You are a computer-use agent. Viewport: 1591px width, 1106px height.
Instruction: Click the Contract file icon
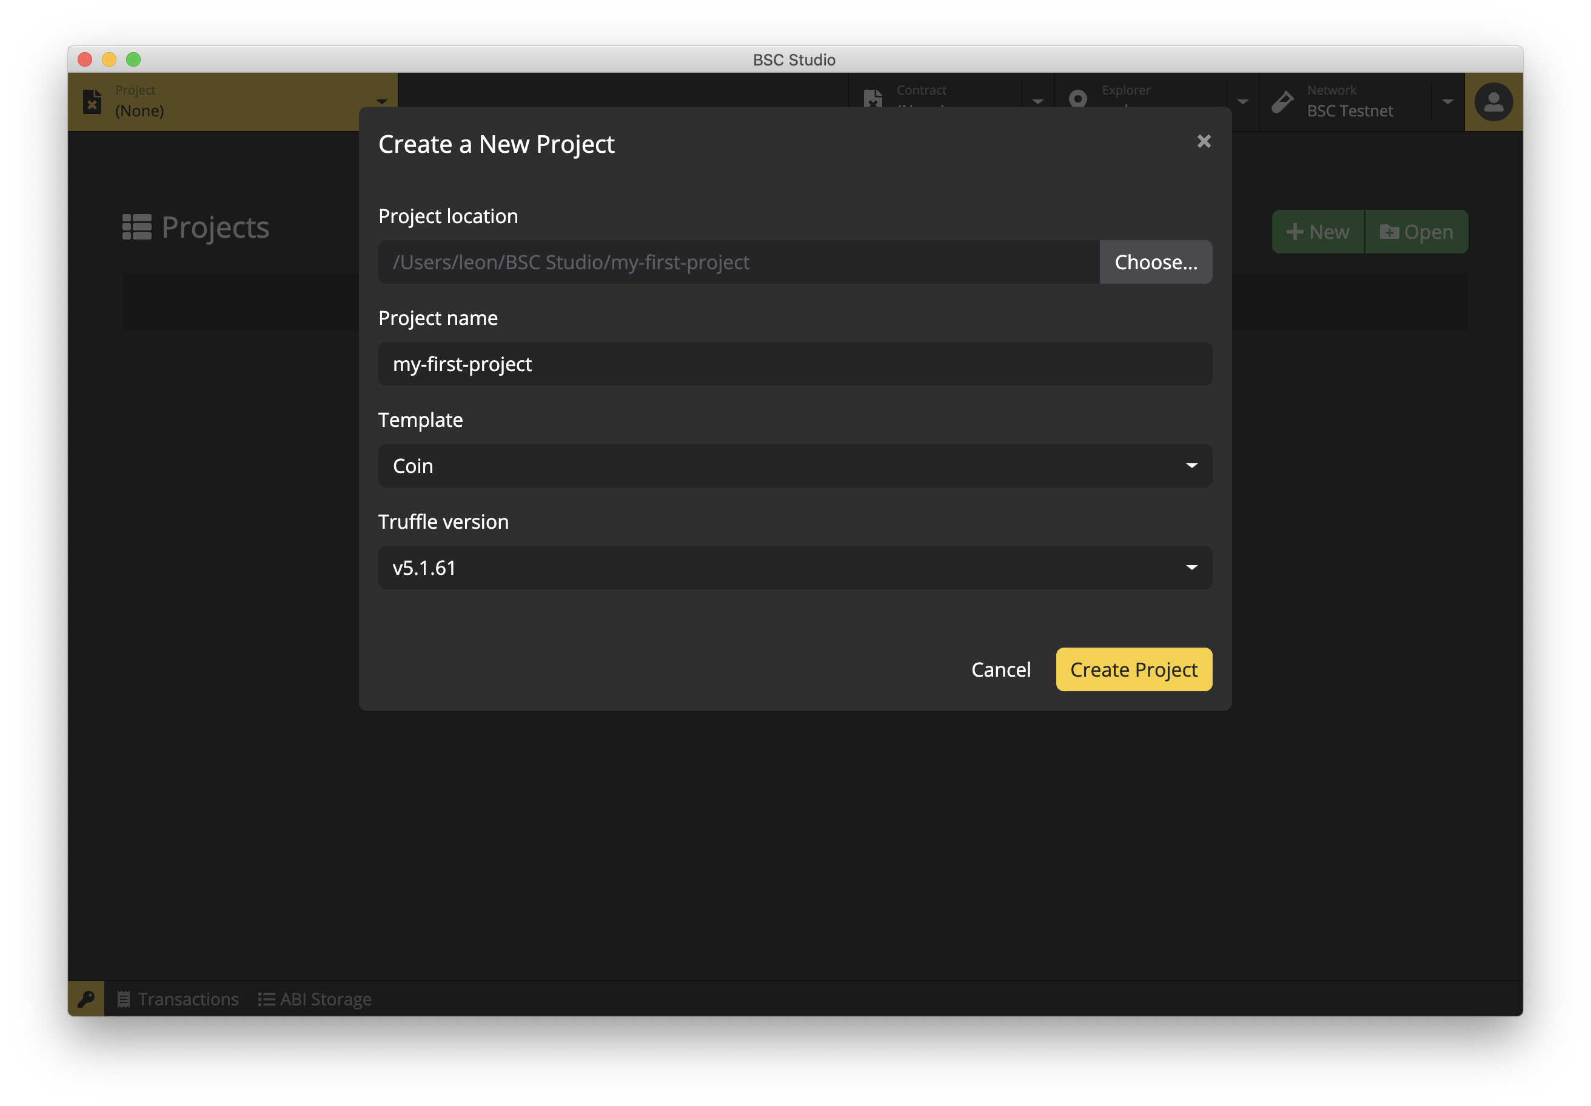click(873, 98)
